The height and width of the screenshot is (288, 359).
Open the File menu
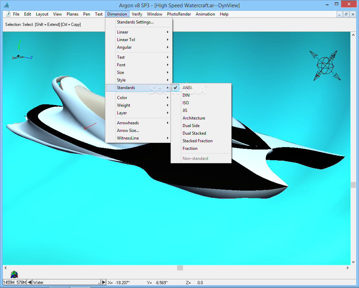click(16, 14)
